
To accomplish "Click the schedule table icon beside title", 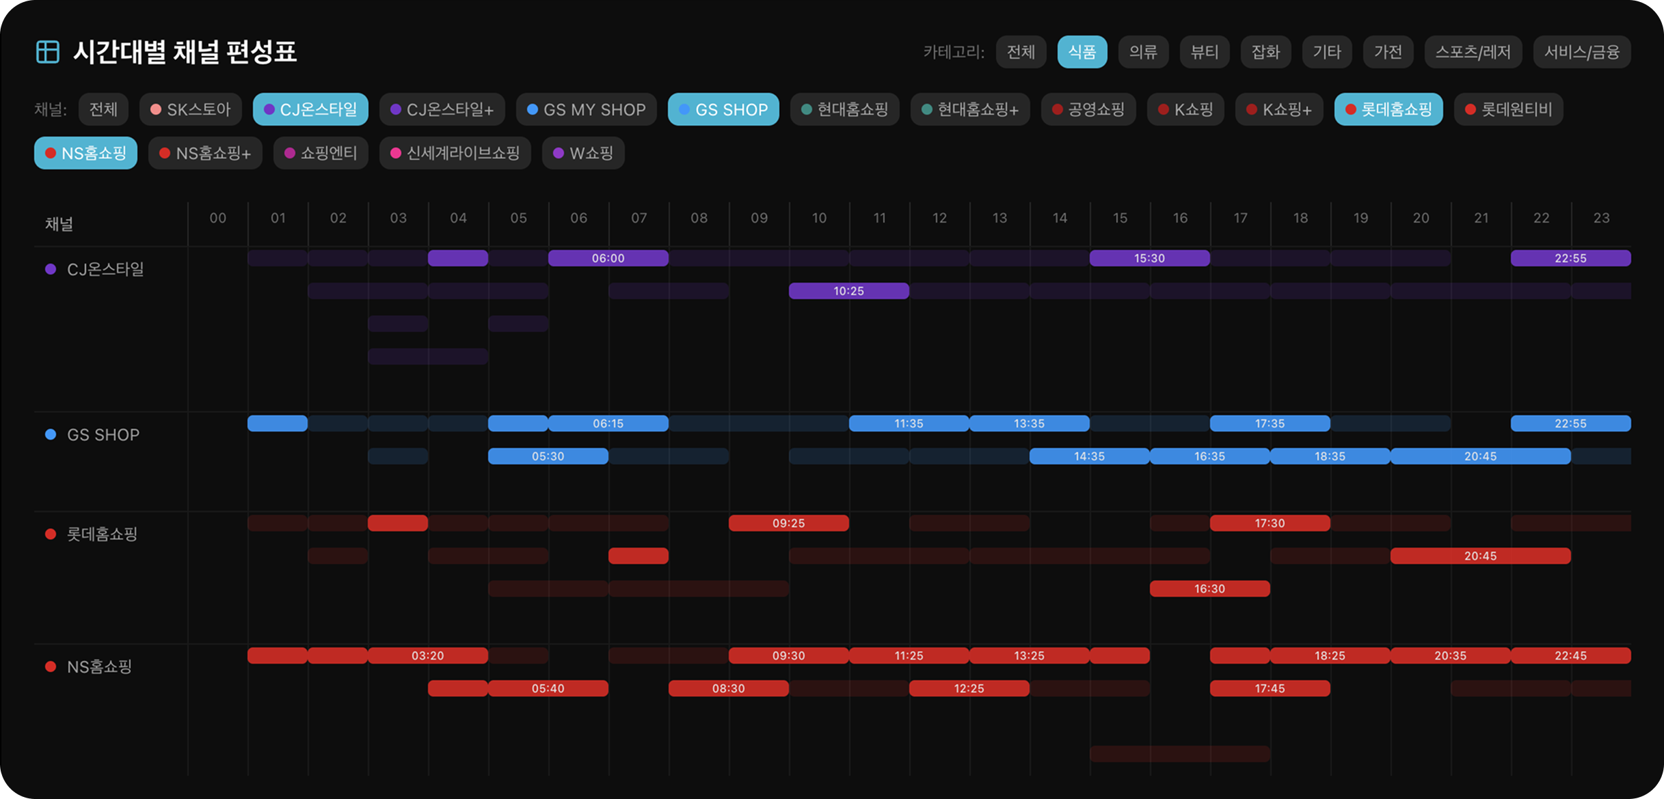I will point(47,52).
